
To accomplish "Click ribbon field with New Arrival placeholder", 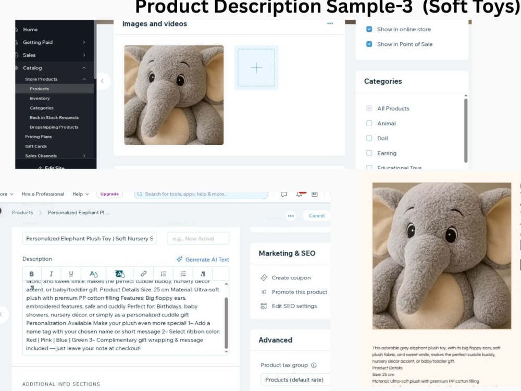I will point(199,238).
